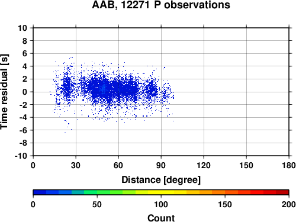Click the dark blue colorbar segment at 0

(40, 192)
